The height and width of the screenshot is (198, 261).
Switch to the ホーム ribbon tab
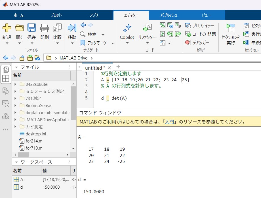point(18,15)
